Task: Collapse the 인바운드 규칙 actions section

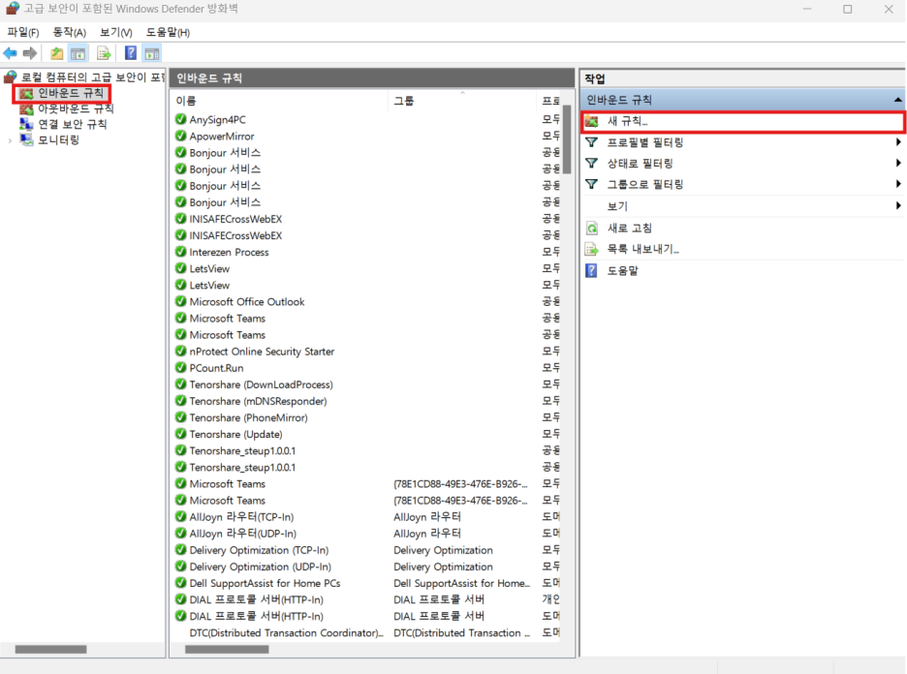Action: coord(897,100)
